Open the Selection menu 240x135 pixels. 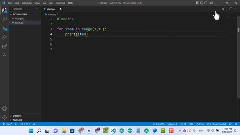click(x=27, y=3)
